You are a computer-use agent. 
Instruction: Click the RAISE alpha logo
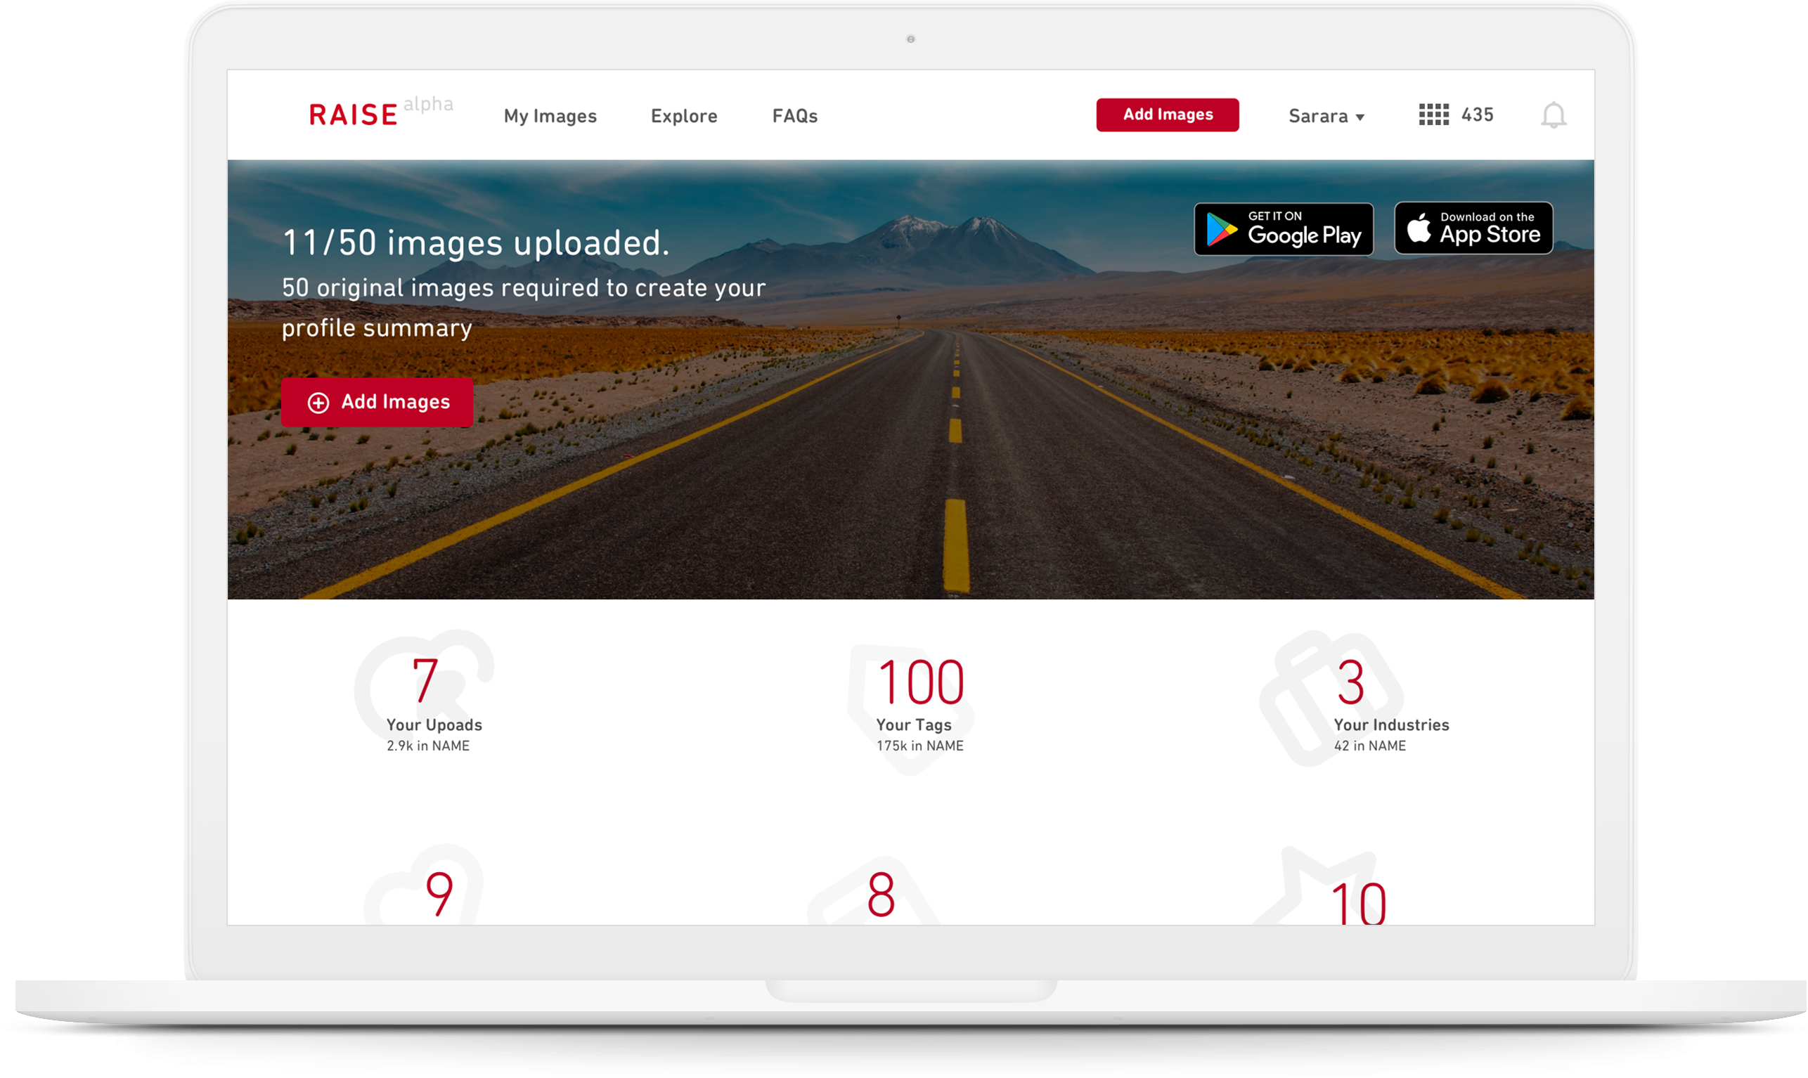pyautogui.click(x=354, y=115)
